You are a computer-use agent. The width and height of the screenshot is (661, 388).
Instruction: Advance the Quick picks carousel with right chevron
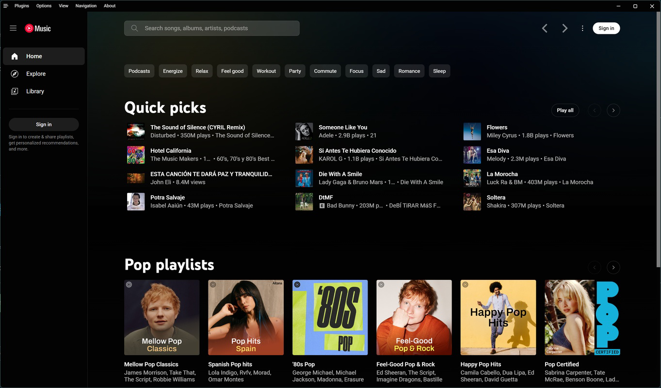click(613, 110)
